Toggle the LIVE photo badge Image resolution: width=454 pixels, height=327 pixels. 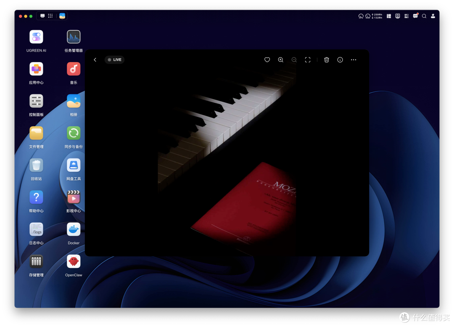pos(114,60)
